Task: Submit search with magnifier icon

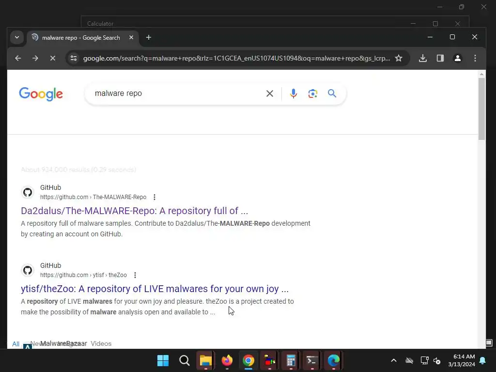Action: pyautogui.click(x=332, y=93)
